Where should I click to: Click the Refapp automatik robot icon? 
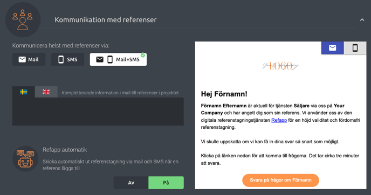point(25,159)
